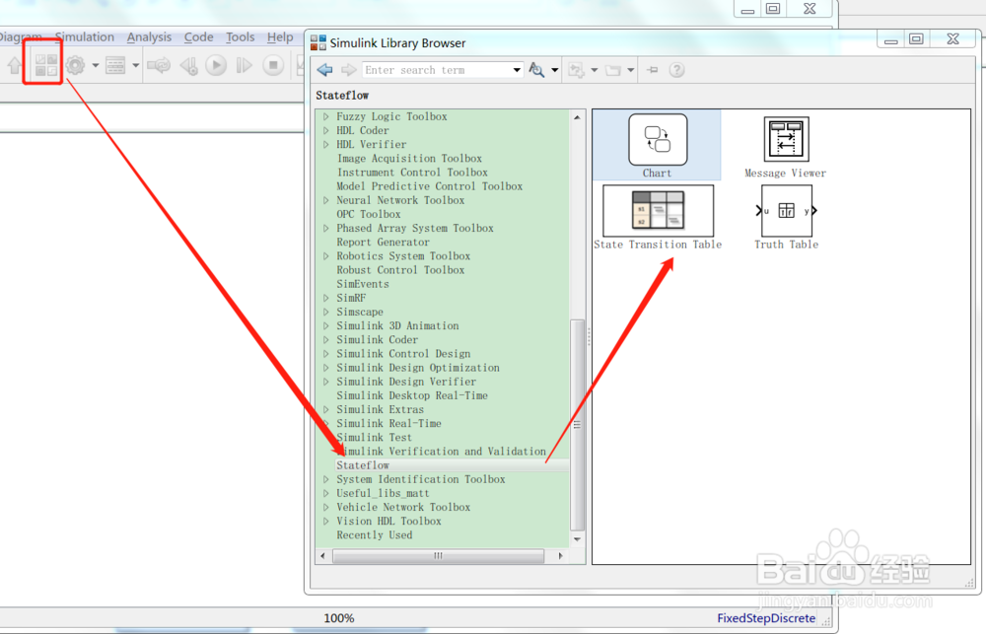Expand the SimRF node
Image resolution: width=986 pixels, height=634 pixels.
point(325,298)
